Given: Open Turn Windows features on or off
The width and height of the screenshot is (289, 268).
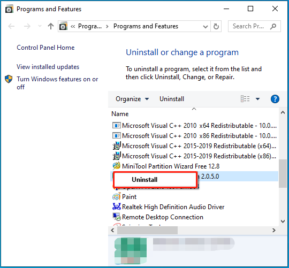Looking at the screenshot, I should coord(57,83).
